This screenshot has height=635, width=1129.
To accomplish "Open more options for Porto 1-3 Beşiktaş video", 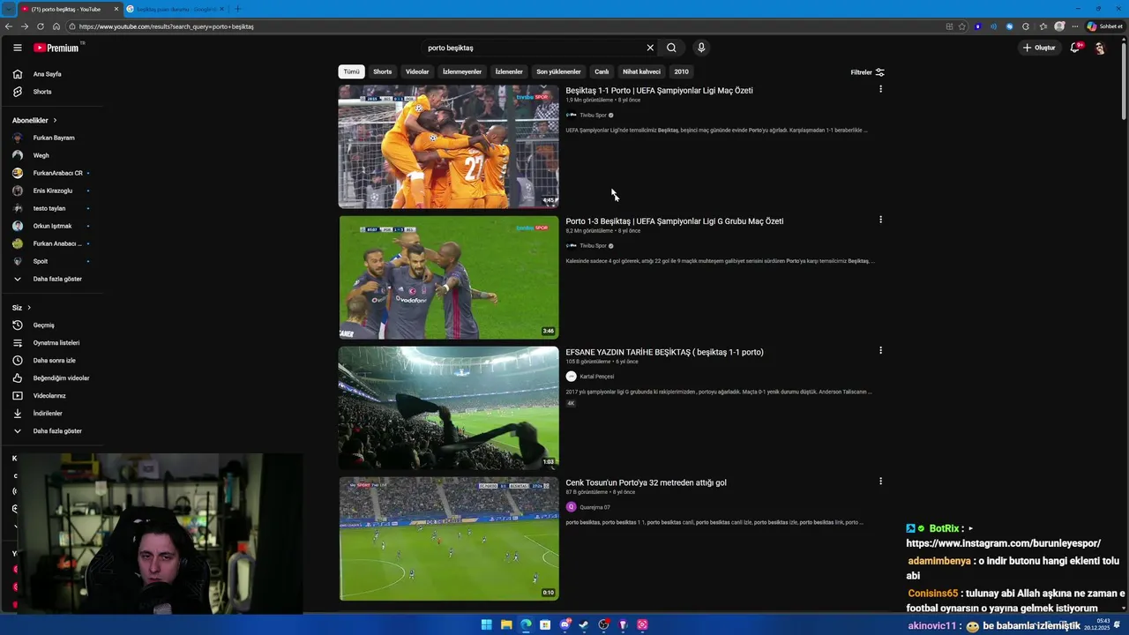I will [880, 220].
